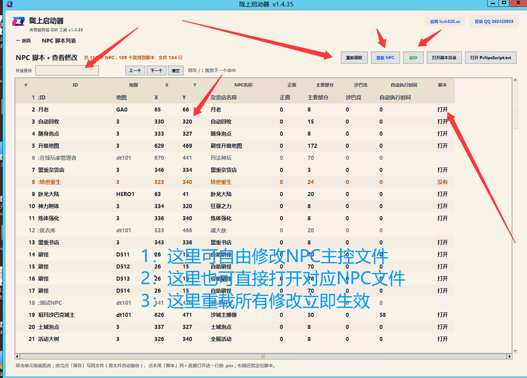Open the script for row 21 活动大树
The image size is (527, 378).
(x=443, y=339)
